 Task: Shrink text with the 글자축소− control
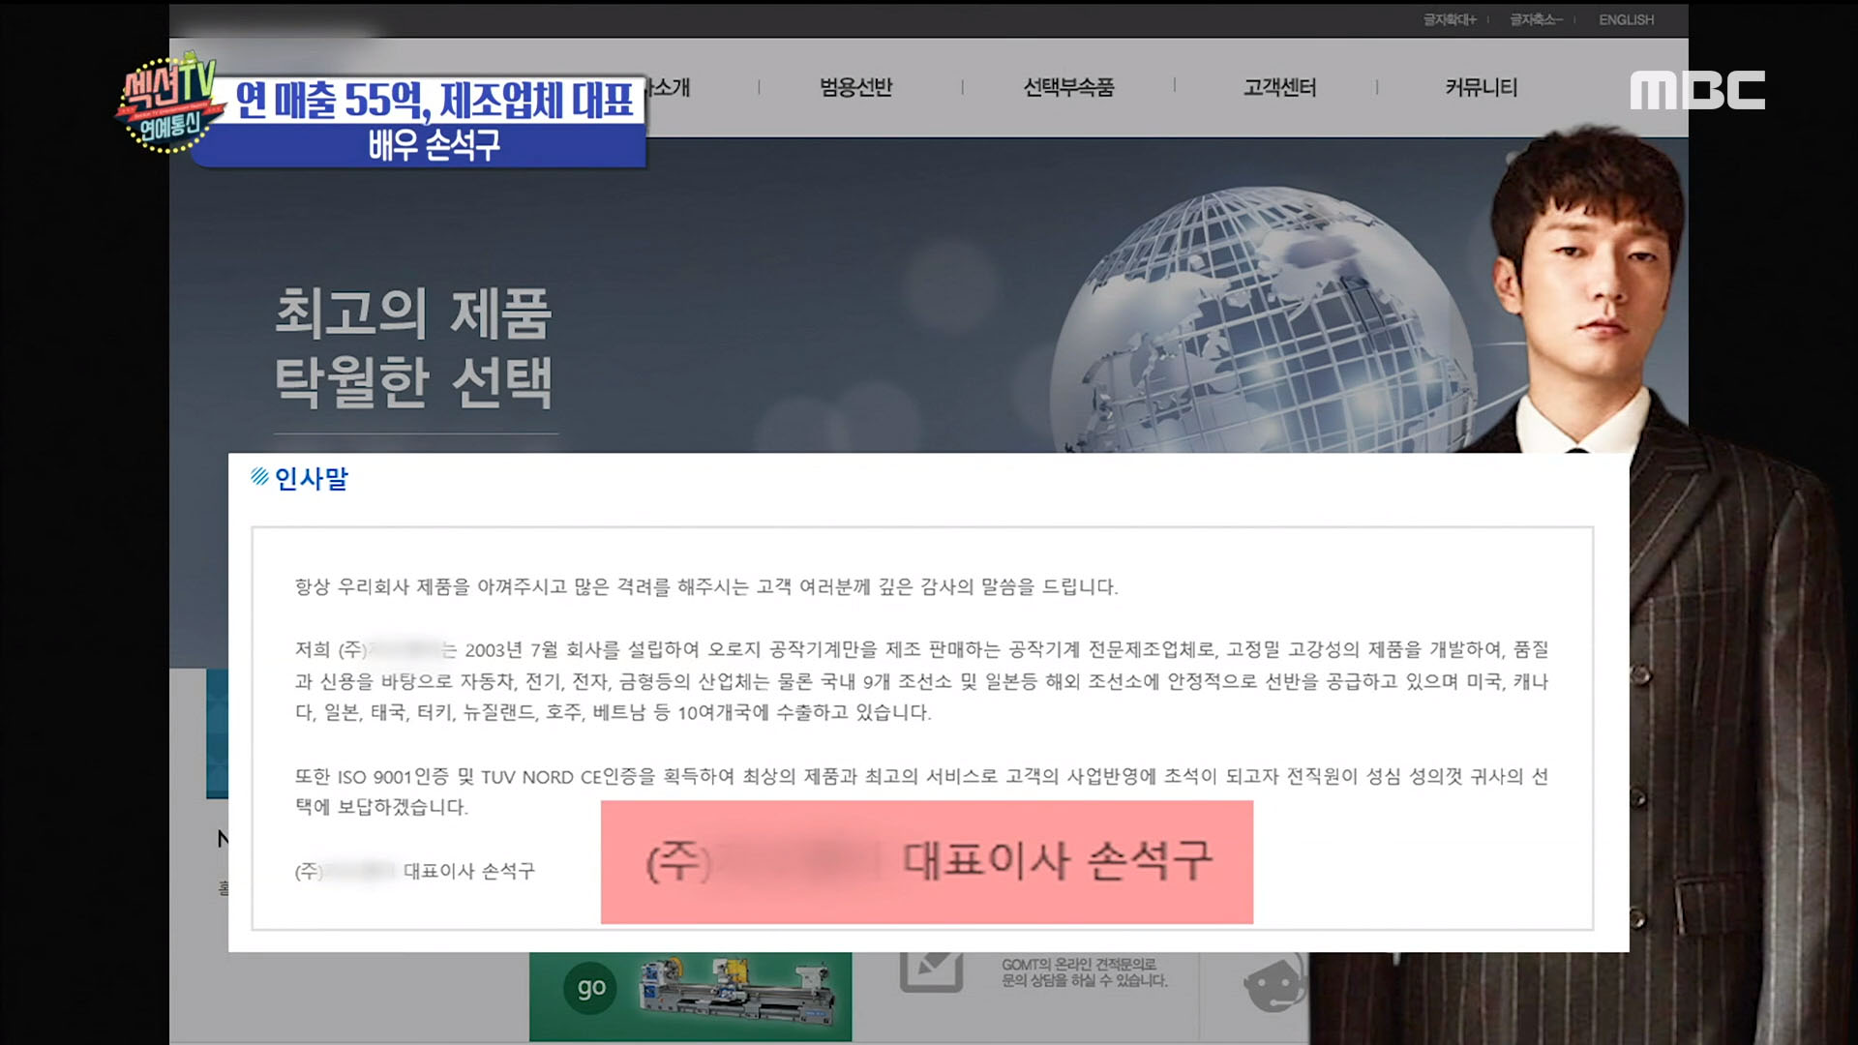(1537, 19)
